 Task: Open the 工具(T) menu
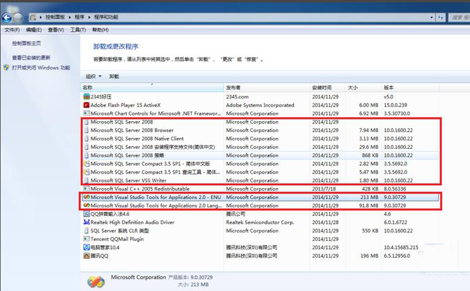[x=78, y=30]
